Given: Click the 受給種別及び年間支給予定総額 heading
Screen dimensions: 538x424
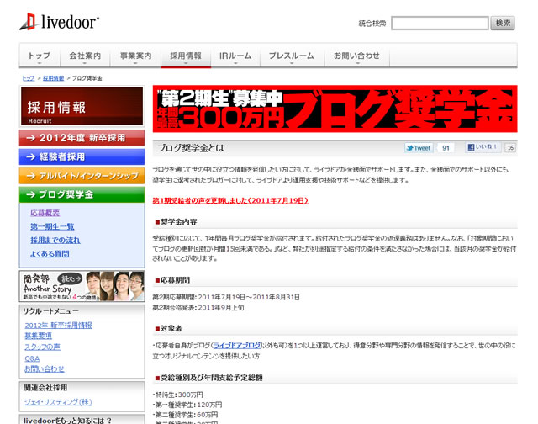Looking at the screenshot, I should coord(209,378).
